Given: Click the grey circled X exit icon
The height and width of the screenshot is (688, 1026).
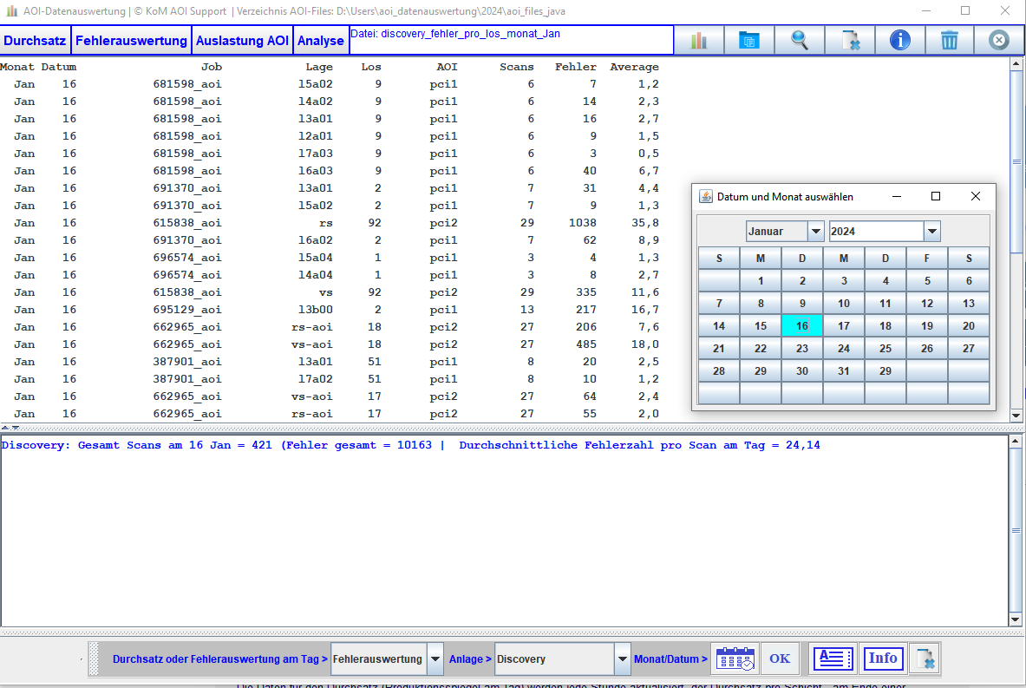Looking at the screenshot, I should [x=998, y=41].
